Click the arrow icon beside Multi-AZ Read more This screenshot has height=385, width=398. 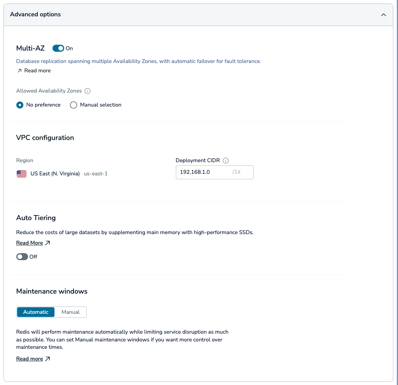pyautogui.click(x=19, y=71)
